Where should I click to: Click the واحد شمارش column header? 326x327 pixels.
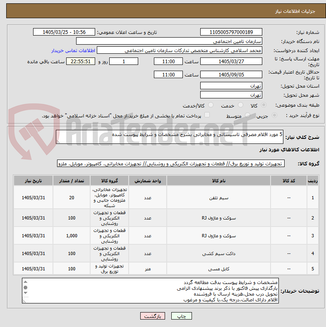pos(148,181)
